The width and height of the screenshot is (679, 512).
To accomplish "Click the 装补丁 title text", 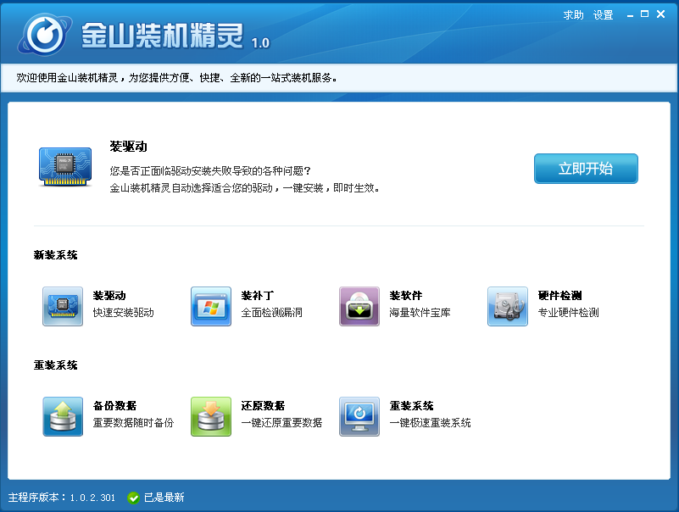I will (x=257, y=296).
